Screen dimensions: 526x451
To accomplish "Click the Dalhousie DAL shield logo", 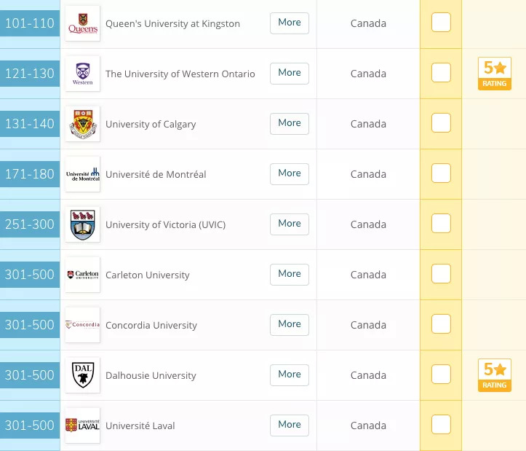I will point(82,375).
